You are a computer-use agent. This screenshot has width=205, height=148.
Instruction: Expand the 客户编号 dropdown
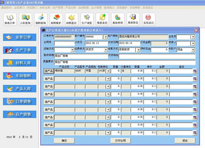105,37
